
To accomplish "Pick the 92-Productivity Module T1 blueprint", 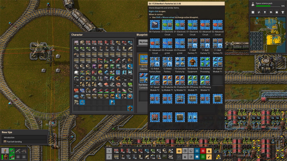I will [x=167, y=80].
